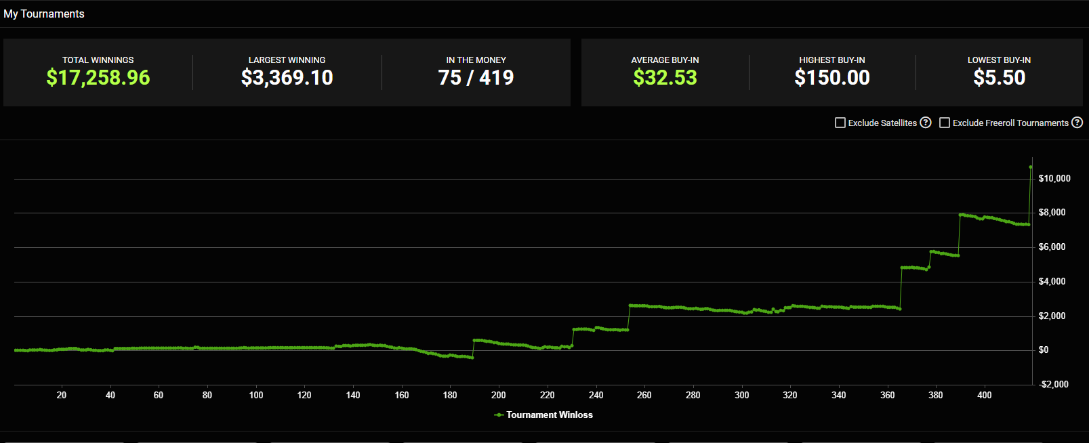1089x443 pixels.
Task: Click the x-axis label 400
Action: (x=984, y=396)
